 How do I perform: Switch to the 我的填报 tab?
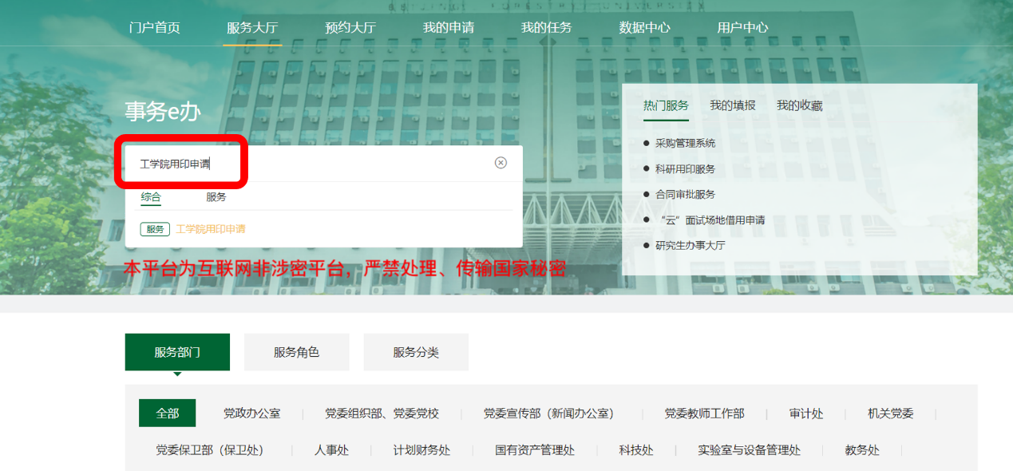733,105
